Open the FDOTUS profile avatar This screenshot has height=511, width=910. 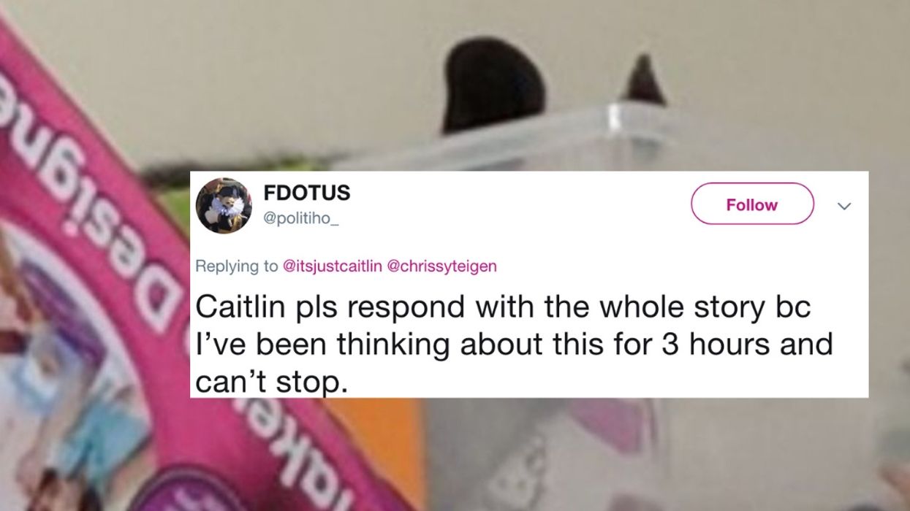(x=224, y=205)
